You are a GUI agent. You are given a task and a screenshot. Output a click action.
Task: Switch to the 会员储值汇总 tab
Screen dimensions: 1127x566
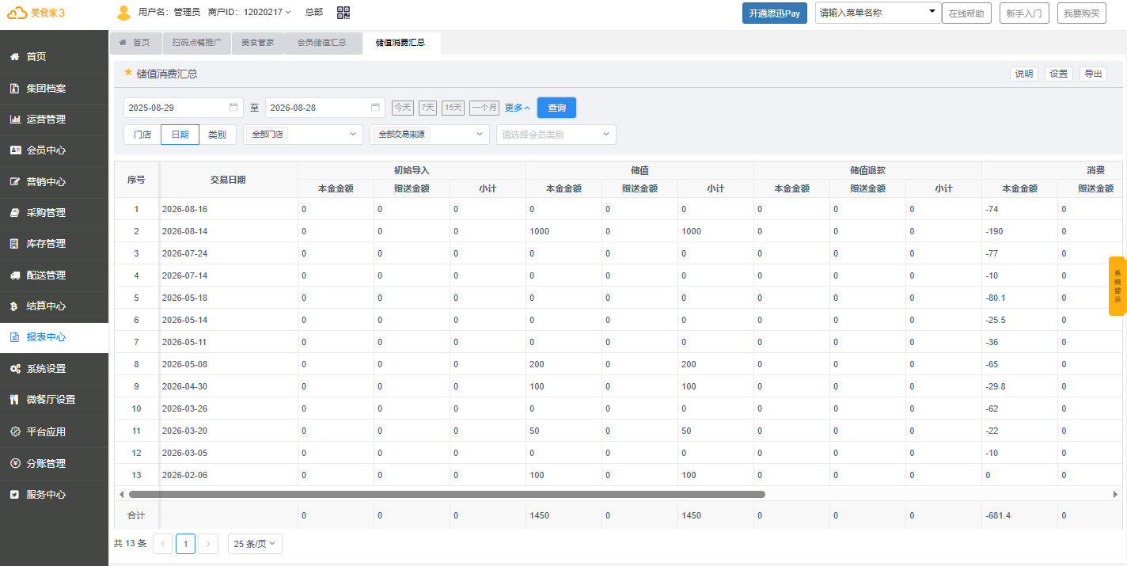coord(321,43)
